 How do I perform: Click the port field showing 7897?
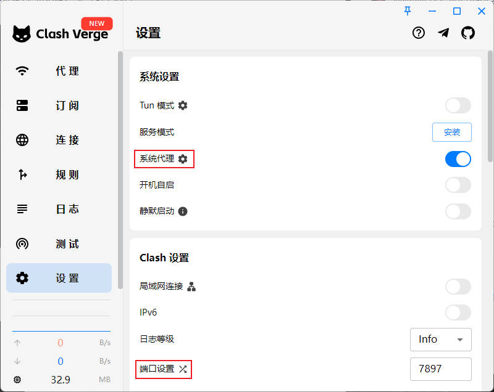tap(441, 369)
